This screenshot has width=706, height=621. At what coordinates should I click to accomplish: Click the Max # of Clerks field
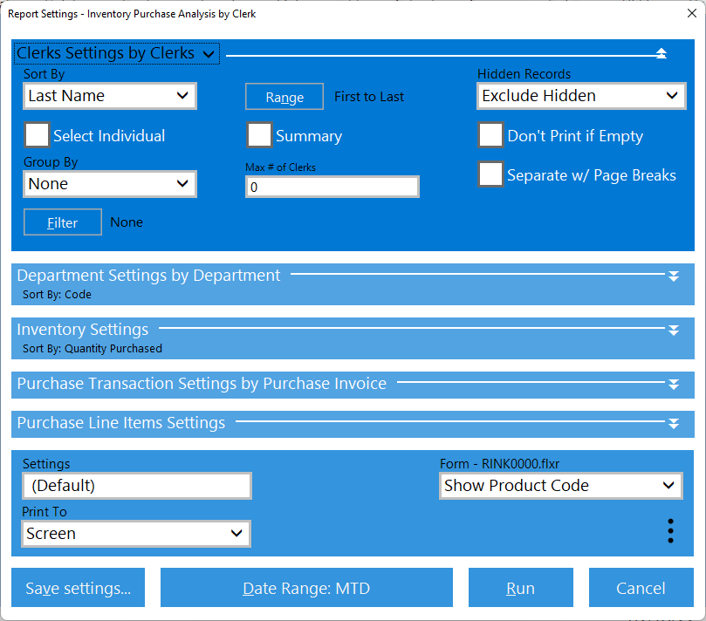click(x=332, y=187)
